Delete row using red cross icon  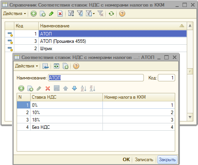(48, 88)
